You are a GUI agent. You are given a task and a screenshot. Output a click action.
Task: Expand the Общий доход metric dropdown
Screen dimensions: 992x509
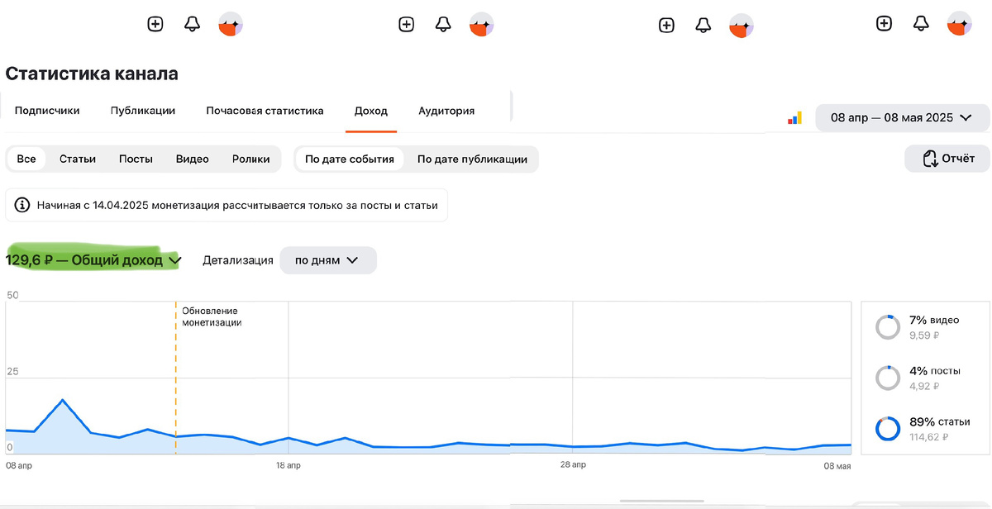[x=93, y=260]
